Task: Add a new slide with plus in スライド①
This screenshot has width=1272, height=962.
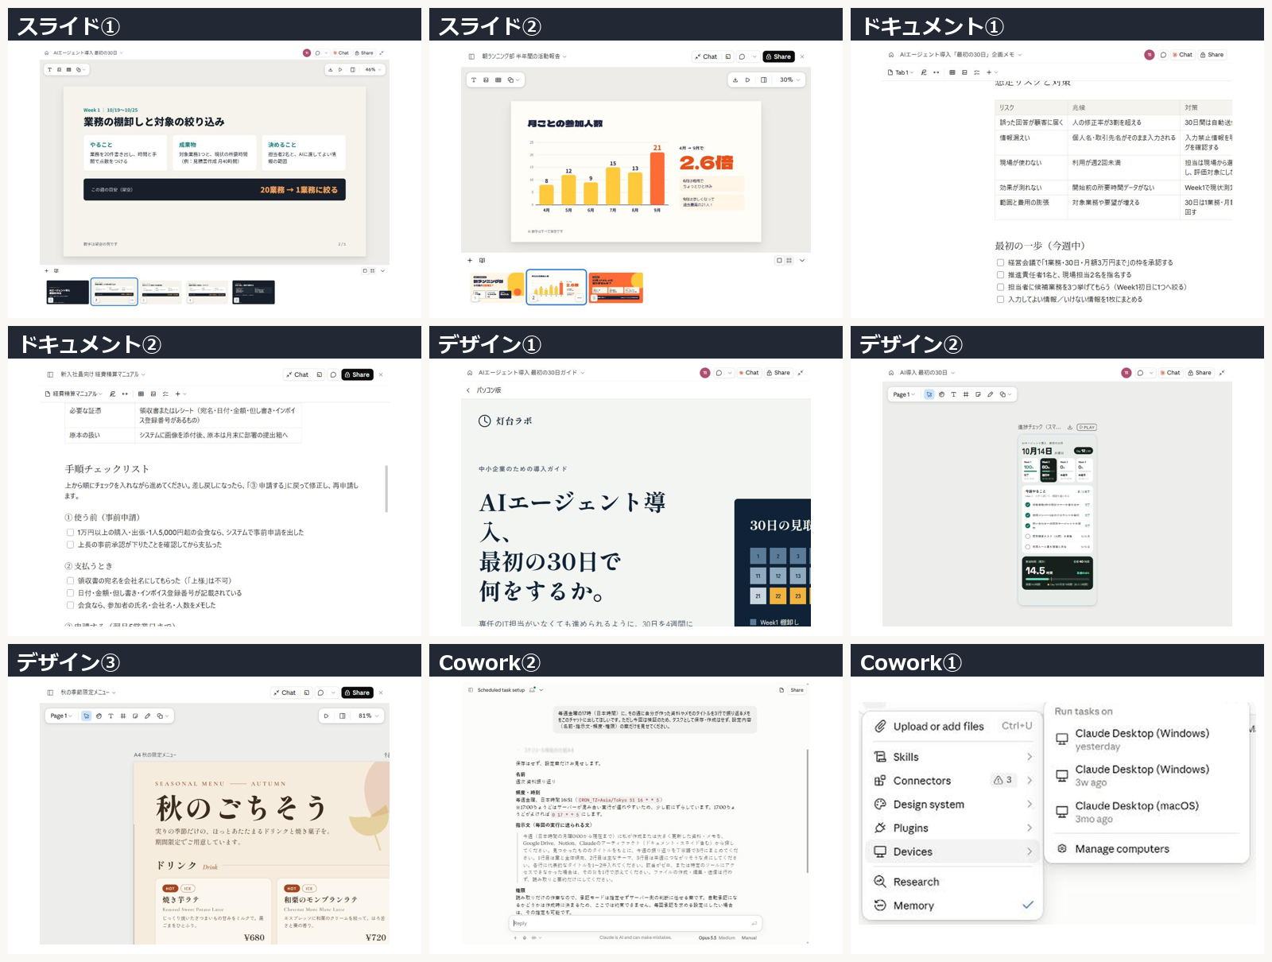Action: (46, 271)
